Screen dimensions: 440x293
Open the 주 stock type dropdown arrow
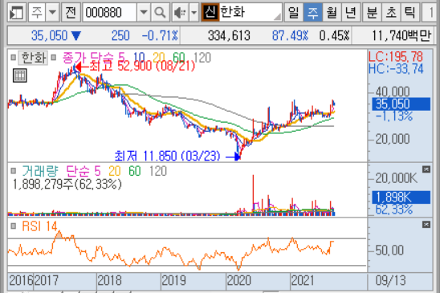[52, 13]
